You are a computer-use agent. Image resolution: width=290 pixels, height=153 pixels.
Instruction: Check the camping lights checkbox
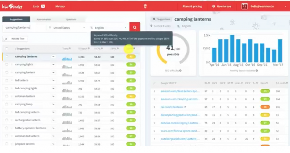click(7, 64)
